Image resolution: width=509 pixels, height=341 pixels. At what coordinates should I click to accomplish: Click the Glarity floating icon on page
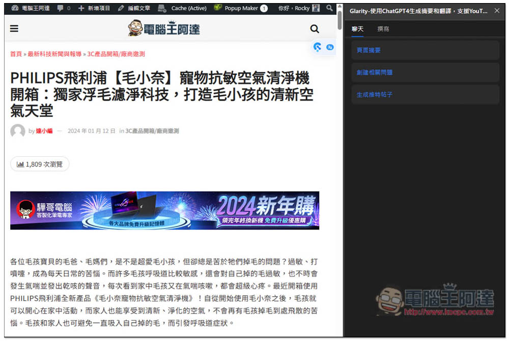point(317,47)
